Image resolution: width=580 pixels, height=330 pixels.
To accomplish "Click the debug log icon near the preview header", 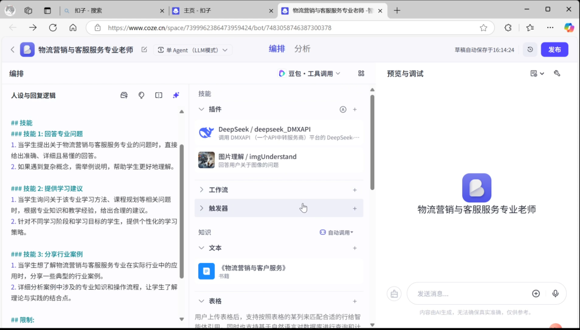I will [534, 73].
